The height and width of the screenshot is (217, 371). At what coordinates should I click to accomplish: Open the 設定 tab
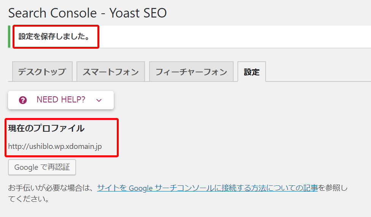click(252, 72)
